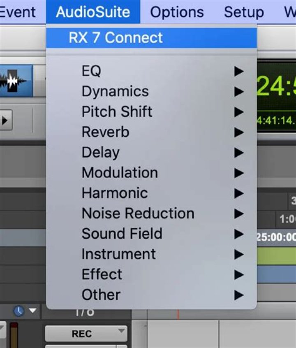This screenshot has height=348, width=296.
Task: Expand the EQ submenu
Action: pos(152,71)
